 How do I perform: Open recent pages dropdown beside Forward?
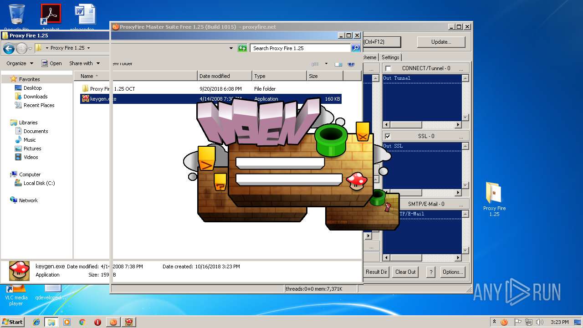[x=30, y=48]
